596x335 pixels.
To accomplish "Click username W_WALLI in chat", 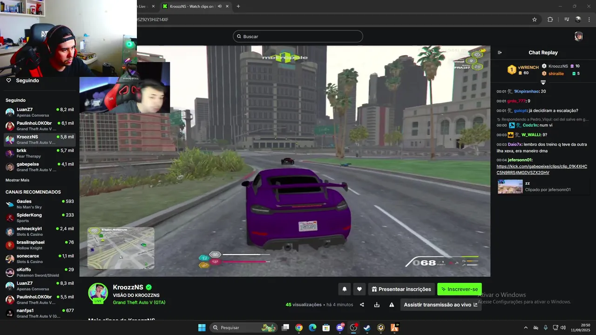I will coord(531,134).
